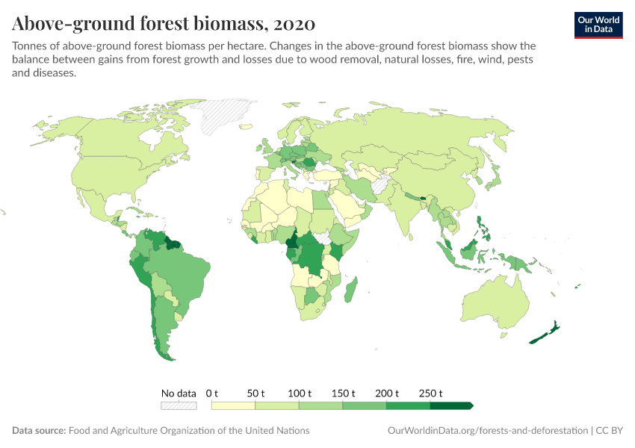Select Sumatra island on the map
The height and width of the screenshot is (448, 635).
coord(445,255)
